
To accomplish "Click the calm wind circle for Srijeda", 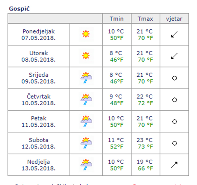I will (x=174, y=78).
